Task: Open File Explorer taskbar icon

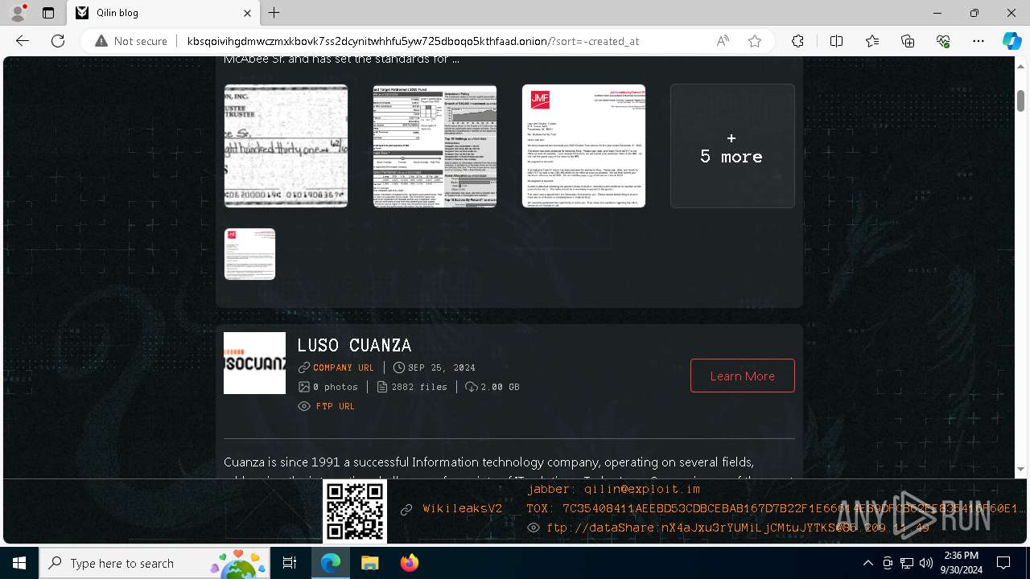Action: (369, 563)
